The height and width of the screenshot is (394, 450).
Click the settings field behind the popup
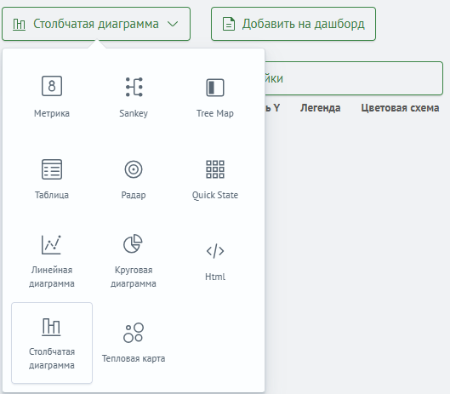point(354,78)
